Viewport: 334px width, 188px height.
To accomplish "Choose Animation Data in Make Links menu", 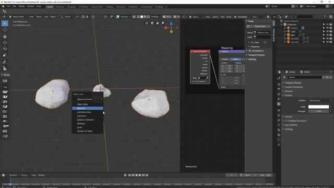I will 88,112.
